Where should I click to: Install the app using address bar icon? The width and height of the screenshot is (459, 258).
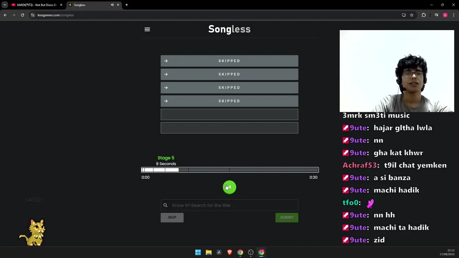pos(404,15)
